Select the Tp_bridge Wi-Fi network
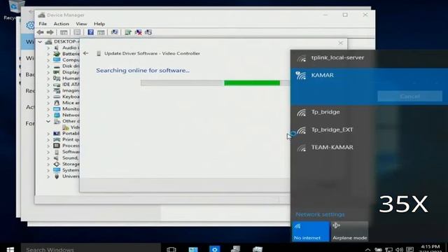The height and width of the screenshot is (252, 448). [x=369, y=112]
